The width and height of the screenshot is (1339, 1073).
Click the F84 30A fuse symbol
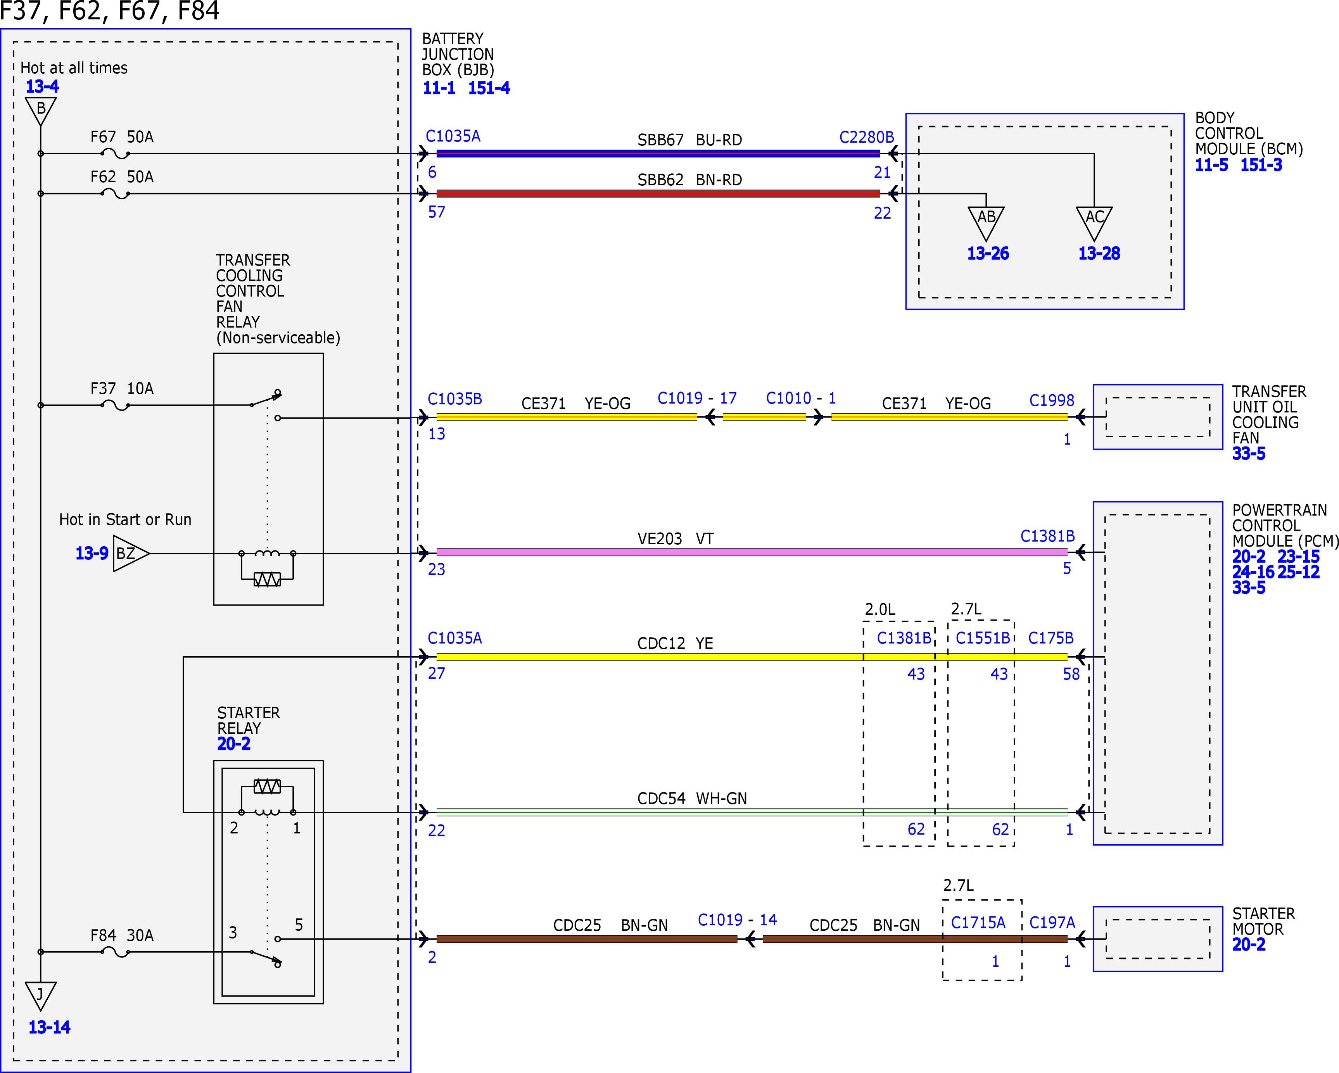click(x=116, y=951)
